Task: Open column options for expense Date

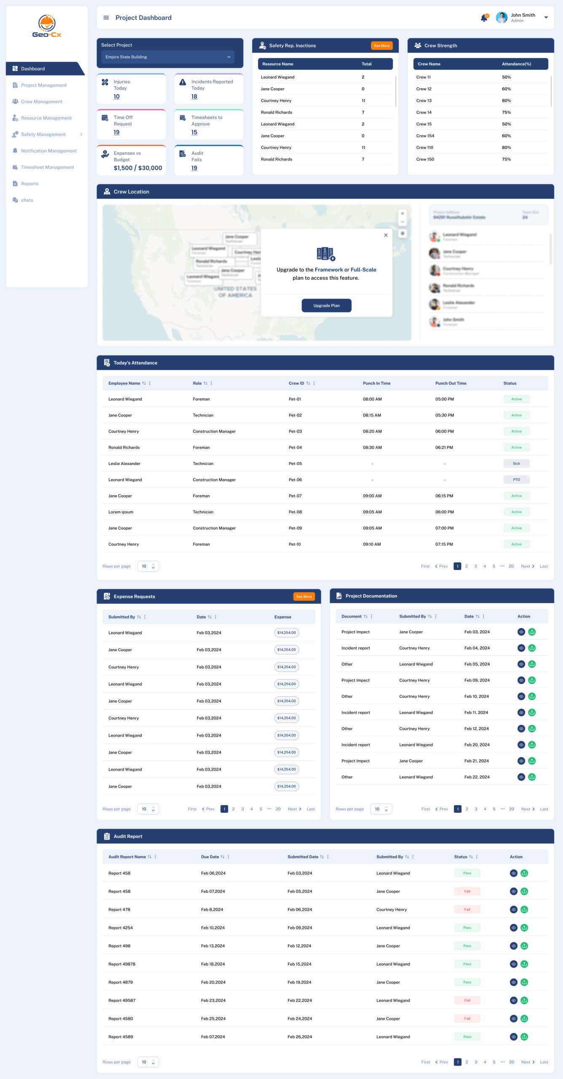Action: pyautogui.click(x=215, y=617)
